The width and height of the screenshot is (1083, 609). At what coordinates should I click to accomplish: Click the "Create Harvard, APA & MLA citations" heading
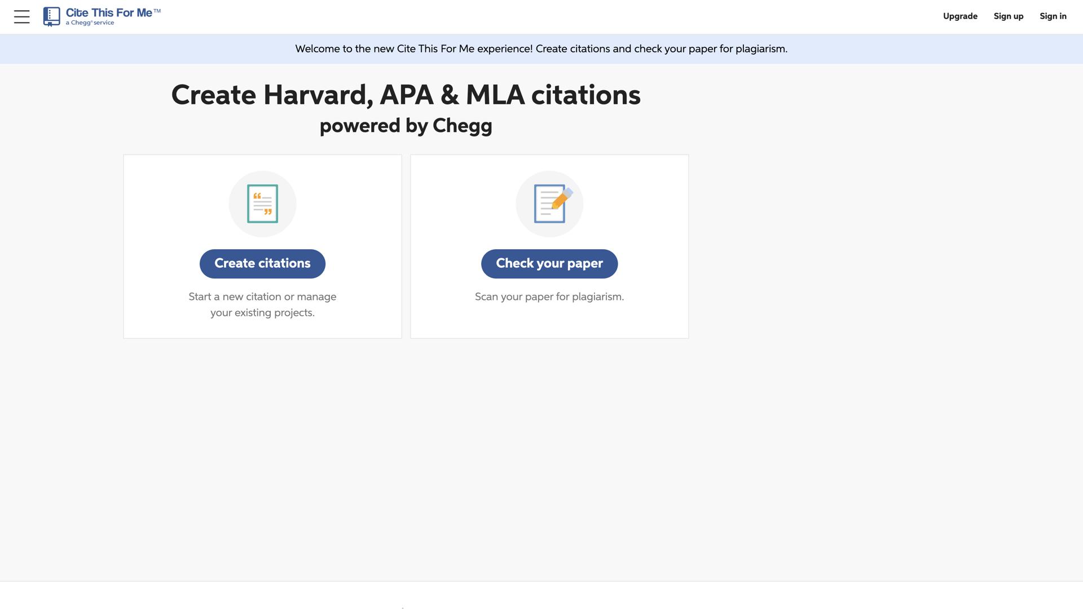(406, 95)
